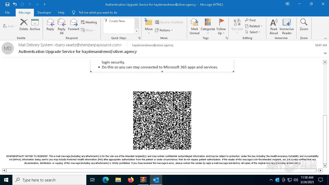Open the Ribbon Display Options button
The width and height of the screenshot is (329, 185).
click(288, 4)
